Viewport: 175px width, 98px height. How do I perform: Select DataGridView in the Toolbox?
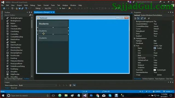tap(15, 39)
